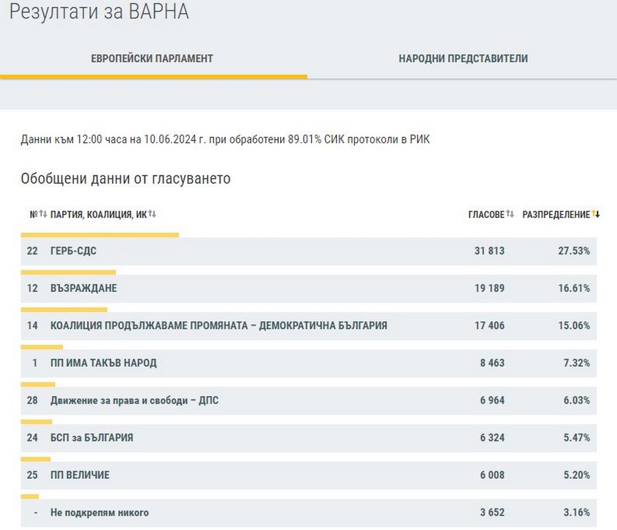Toggle the sort arrows beside РАЗПРЕДЕЛЕНИЕ
The height and width of the screenshot is (530, 617).
(596, 215)
